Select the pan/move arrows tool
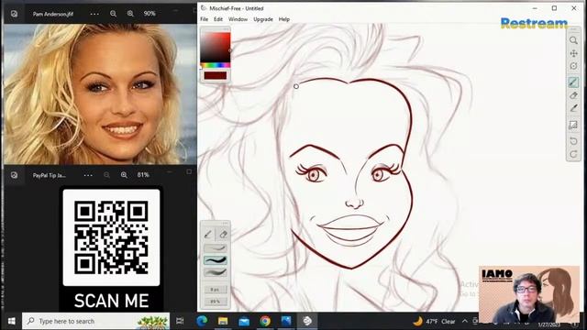This screenshot has height=330, width=587. pos(573,53)
